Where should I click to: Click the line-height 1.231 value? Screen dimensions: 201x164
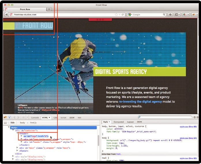click(x=124, y=146)
